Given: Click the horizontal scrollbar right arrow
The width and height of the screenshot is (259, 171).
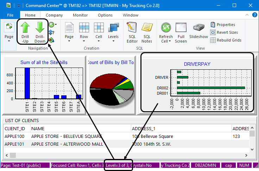Looking at the screenshot, I should coord(246,155).
